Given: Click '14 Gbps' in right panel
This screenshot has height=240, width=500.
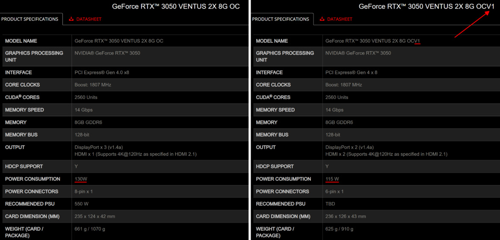Looking at the screenshot, I should pos(334,110).
